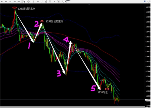The height and width of the screenshot is (108, 151).
Task: Select the Fibonacci retracement tool
Action: [50, 2]
